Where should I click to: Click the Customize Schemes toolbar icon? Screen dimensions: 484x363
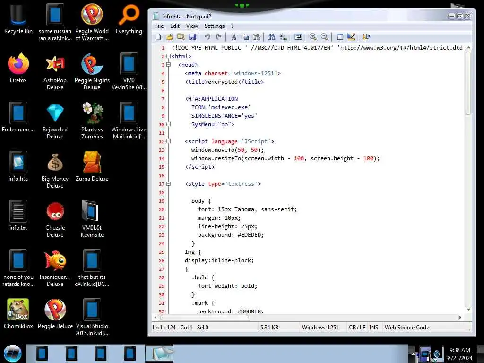(351, 37)
